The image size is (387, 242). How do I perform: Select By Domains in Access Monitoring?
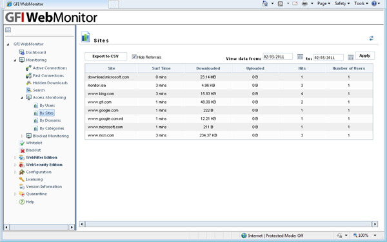click(50, 120)
